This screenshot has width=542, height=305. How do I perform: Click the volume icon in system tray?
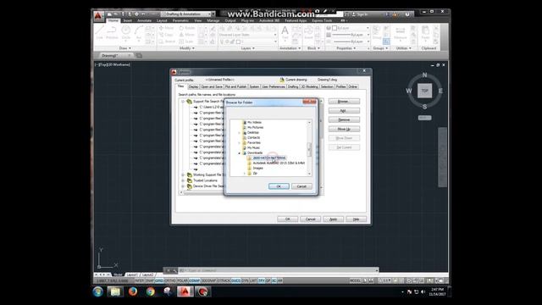coord(423,292)
